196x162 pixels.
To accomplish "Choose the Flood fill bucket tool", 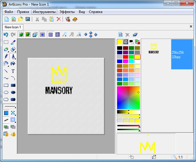I will [13, 64].
